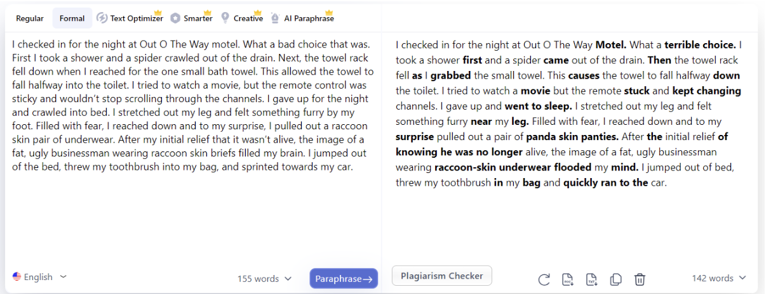Click the Text Optimizer lightning icon
766x294 pixels.
pos(102,18)
